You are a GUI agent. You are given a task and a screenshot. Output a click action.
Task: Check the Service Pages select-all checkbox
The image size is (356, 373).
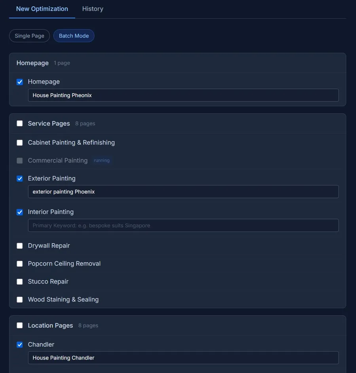click(x=20, y=123)
